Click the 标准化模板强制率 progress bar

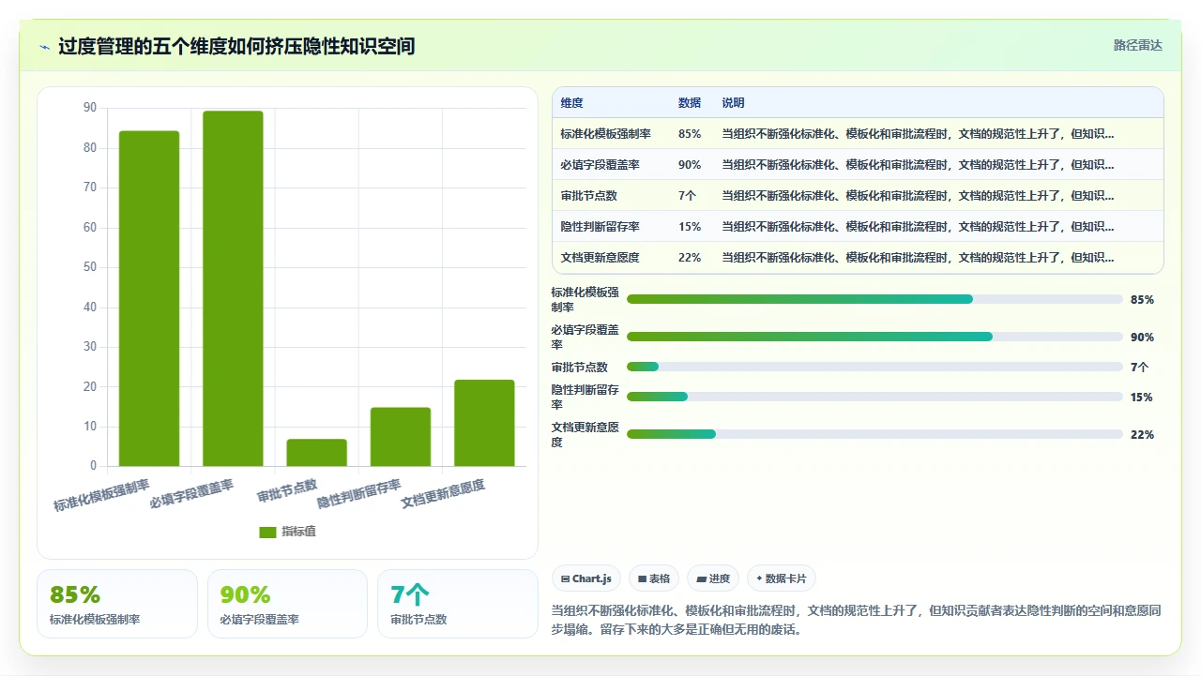874,299
